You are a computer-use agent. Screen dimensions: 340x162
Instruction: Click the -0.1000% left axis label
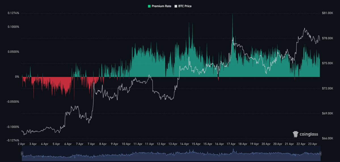coord(13,127)
